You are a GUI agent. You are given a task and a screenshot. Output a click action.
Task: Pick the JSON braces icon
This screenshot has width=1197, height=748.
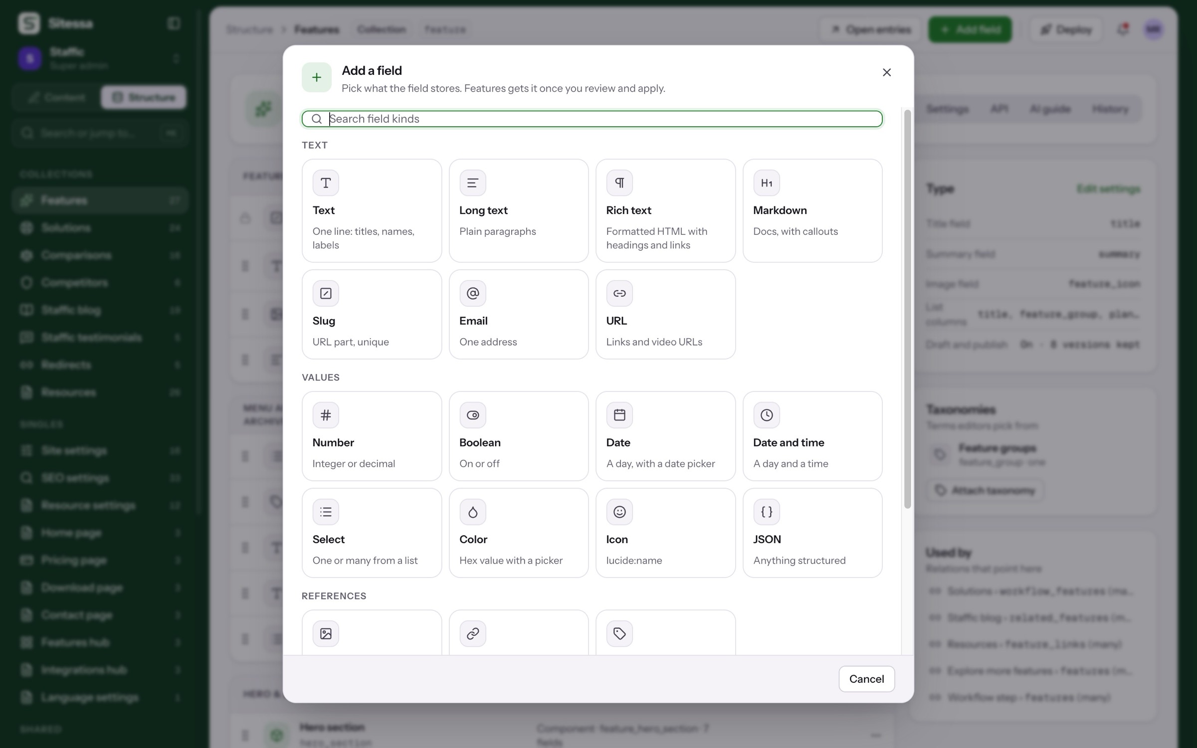(766, 512)
